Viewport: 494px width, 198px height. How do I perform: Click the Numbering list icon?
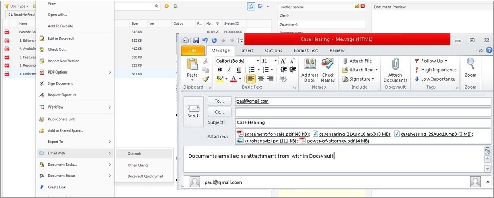click(266, 70)
